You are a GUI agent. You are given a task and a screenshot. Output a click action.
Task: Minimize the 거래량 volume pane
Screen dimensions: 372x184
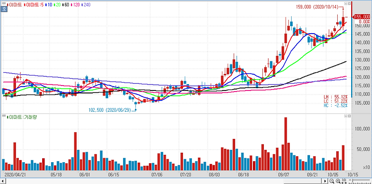(346, 116)
